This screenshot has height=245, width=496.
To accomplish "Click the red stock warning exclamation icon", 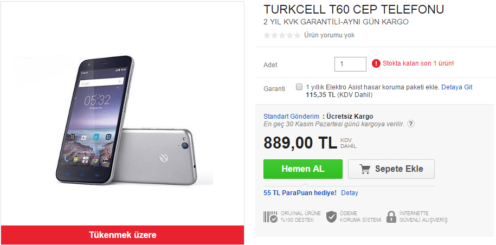I will pyautogui.click(x=376, y=63).
